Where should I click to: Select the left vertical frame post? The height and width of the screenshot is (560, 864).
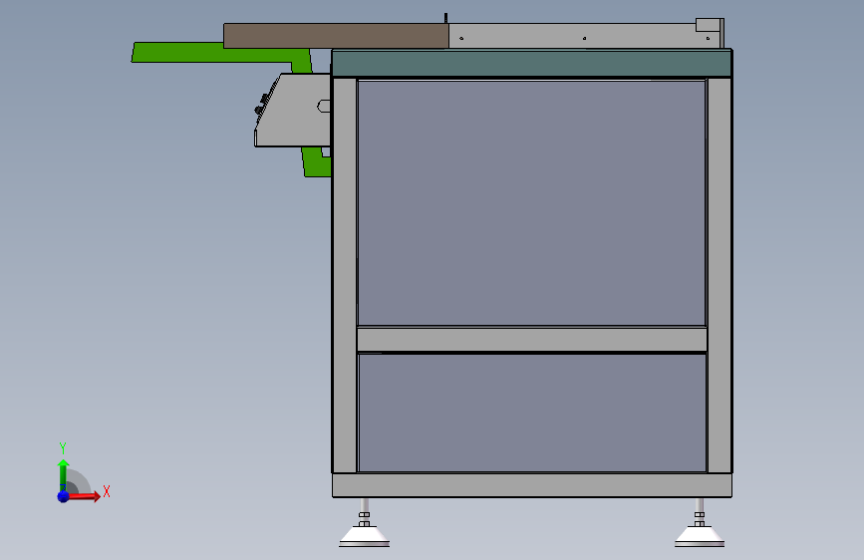pyautogui.click(x=345, y=275)
